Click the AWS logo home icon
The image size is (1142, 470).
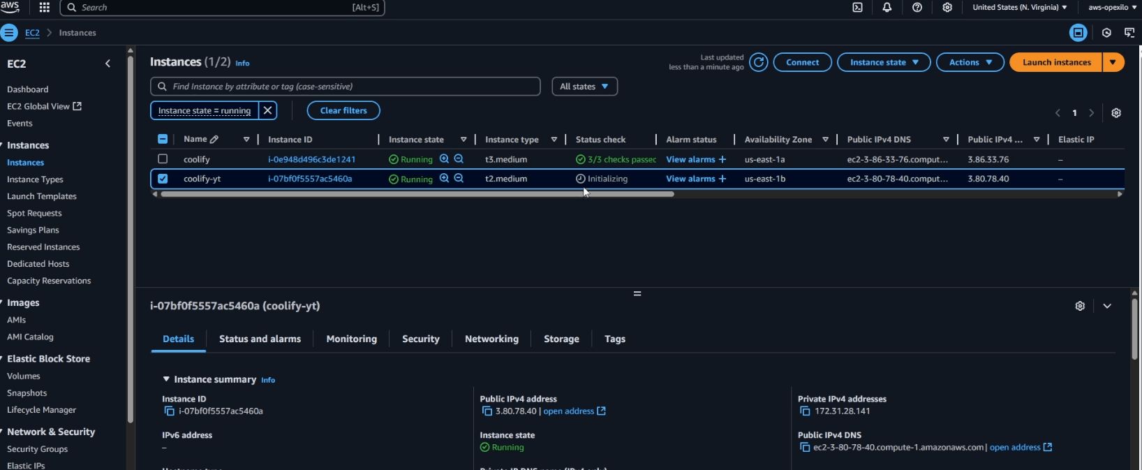click(x=10, y=7)
